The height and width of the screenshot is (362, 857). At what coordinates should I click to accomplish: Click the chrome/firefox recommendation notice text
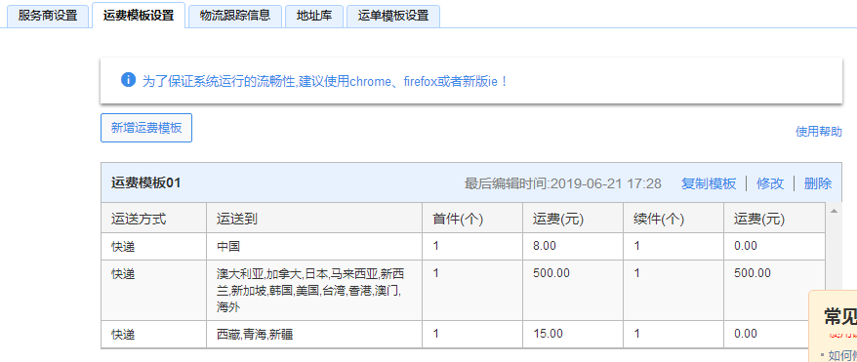coord(326,82)
